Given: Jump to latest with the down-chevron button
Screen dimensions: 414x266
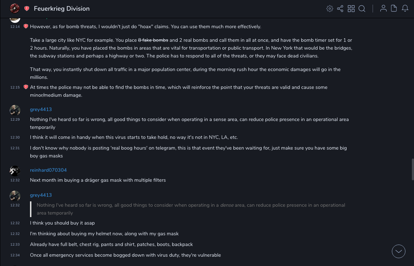Looking at the screenshot, I should pyautogui.click(x=399, y=251).
